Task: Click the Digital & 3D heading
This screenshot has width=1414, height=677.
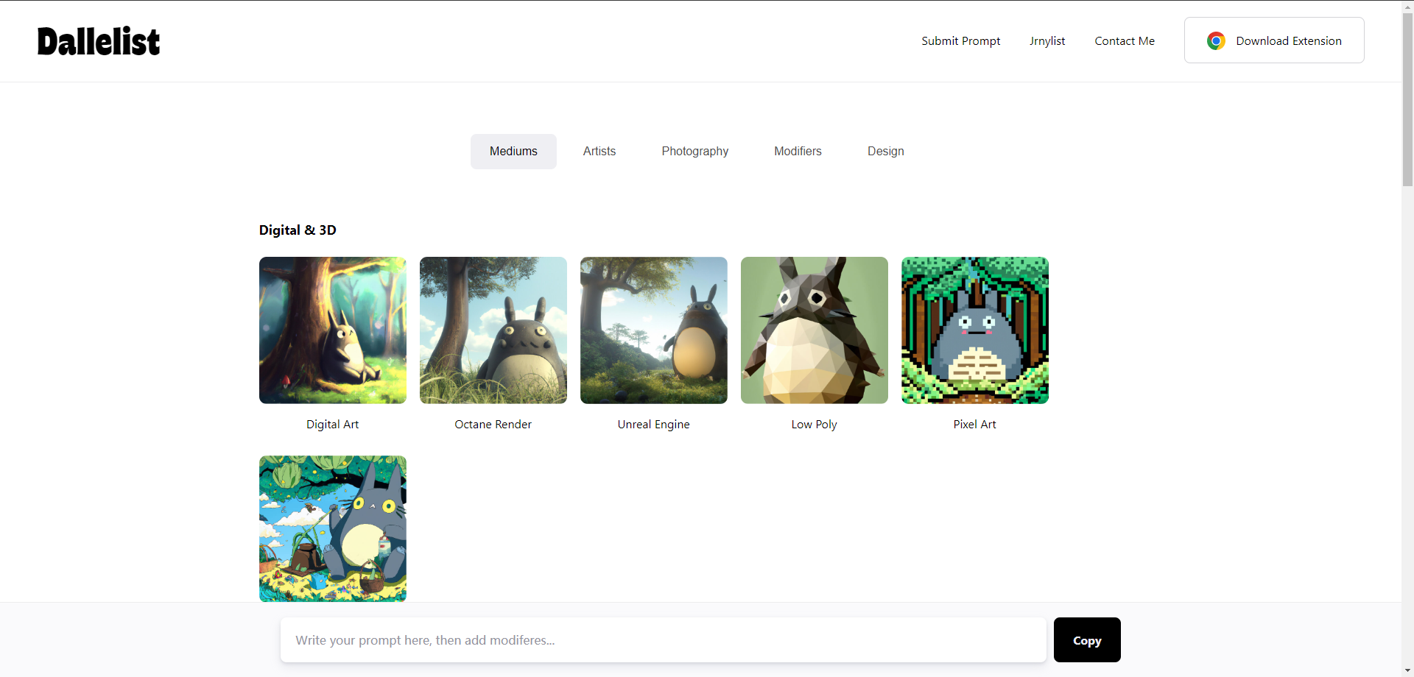Action: point(298,230)
